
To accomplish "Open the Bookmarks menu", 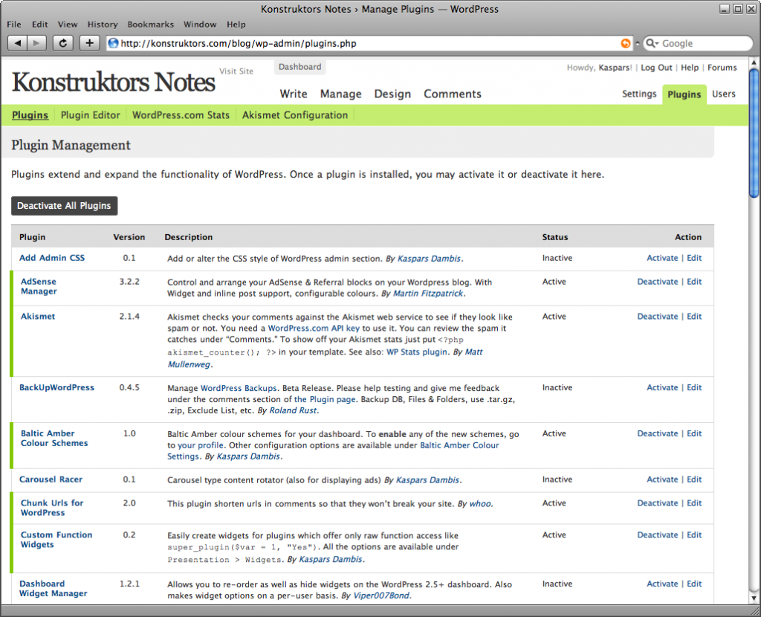I will pyautogui.click(x=151, y=25).
